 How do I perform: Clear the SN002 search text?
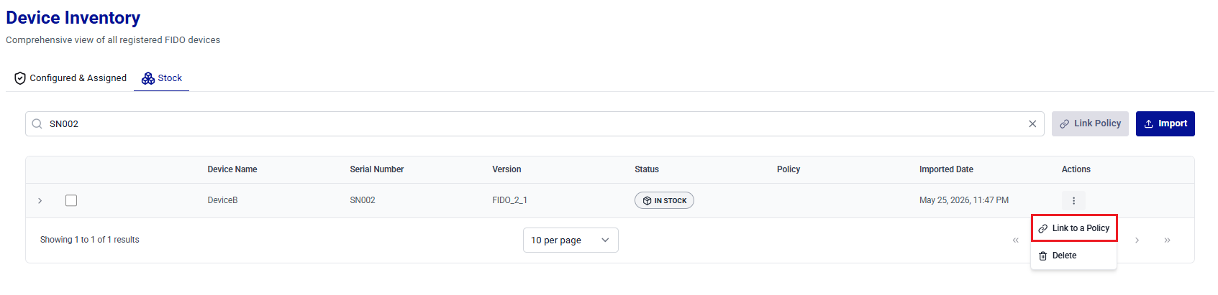click(x=1032, y=123)
